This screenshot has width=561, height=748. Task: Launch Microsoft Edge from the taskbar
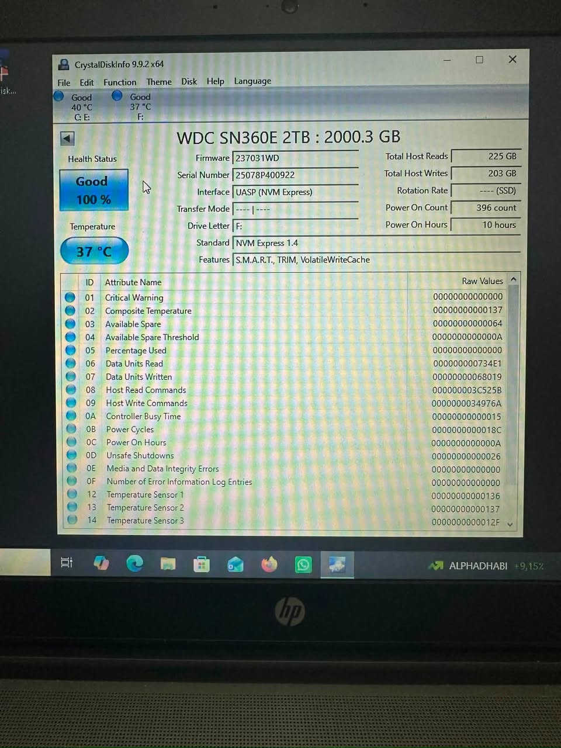(135, 563)
